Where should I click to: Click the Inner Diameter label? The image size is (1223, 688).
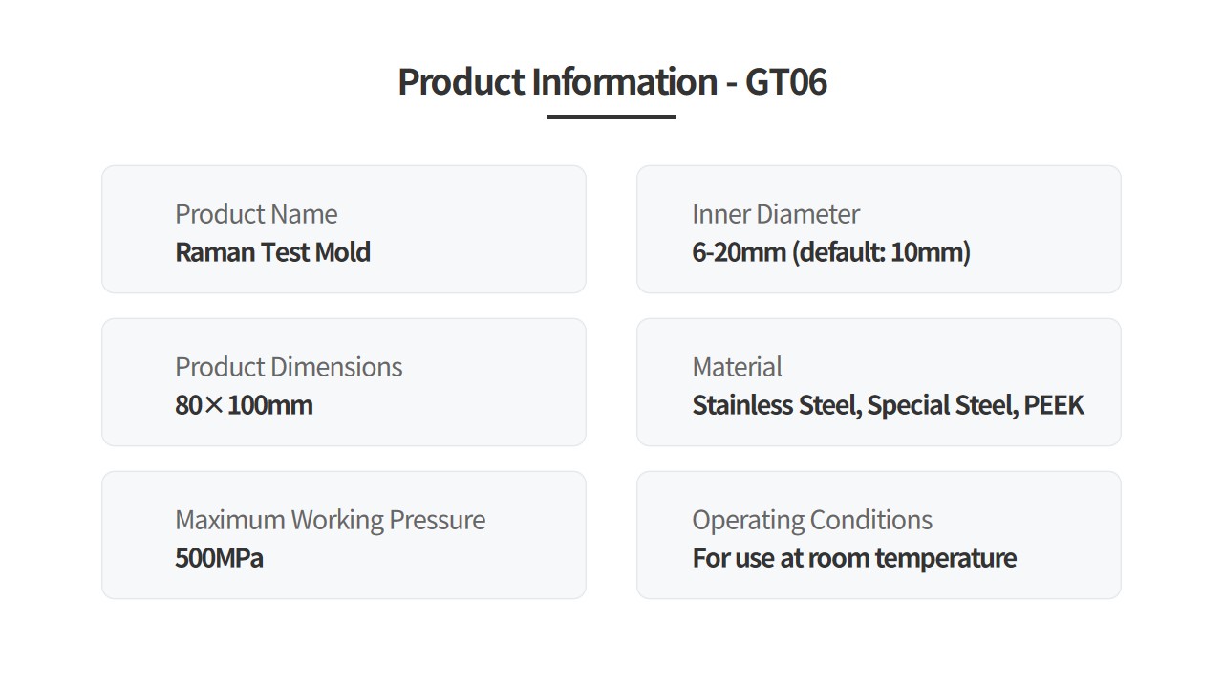click(776, 214)
